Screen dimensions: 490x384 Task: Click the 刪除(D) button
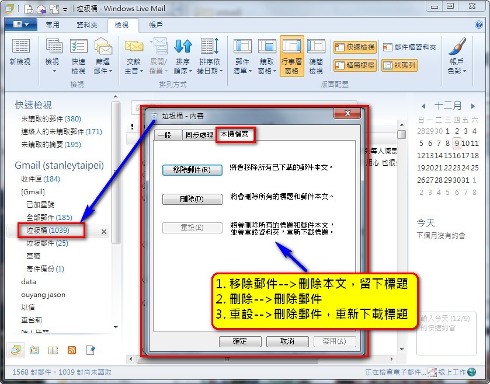192,199
